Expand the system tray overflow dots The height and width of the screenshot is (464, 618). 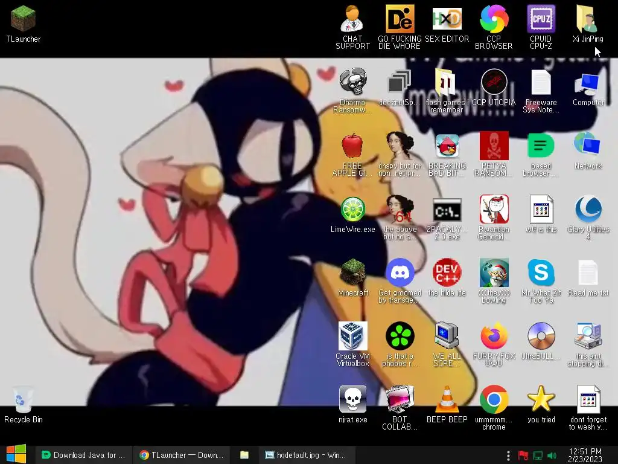pos(508,456)
